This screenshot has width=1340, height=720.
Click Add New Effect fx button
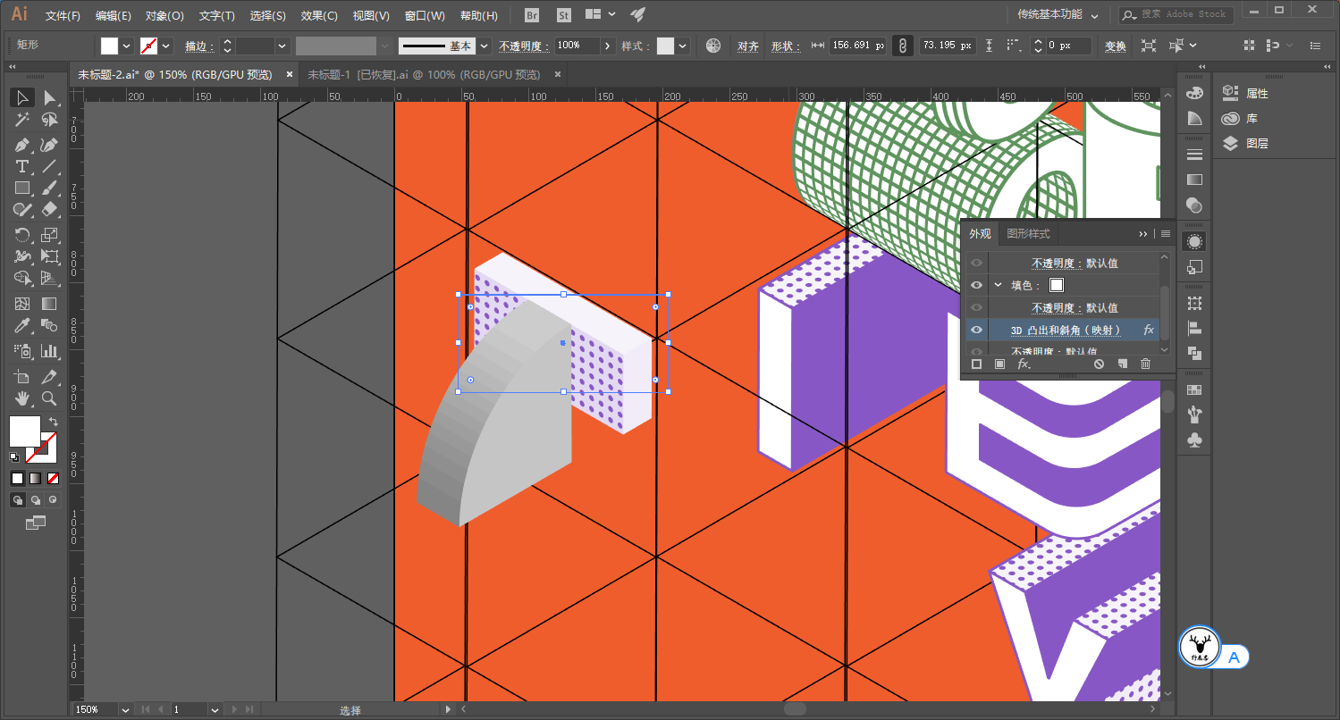1024,364
